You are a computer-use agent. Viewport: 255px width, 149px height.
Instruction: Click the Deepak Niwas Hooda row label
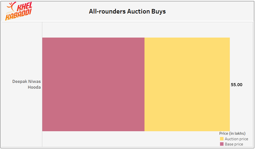pos(26,84)
